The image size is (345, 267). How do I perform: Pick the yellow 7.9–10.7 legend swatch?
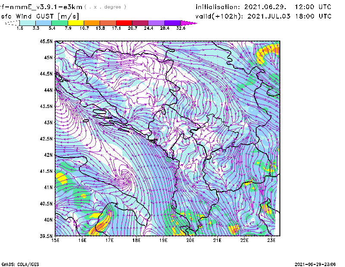click(76, 23)
